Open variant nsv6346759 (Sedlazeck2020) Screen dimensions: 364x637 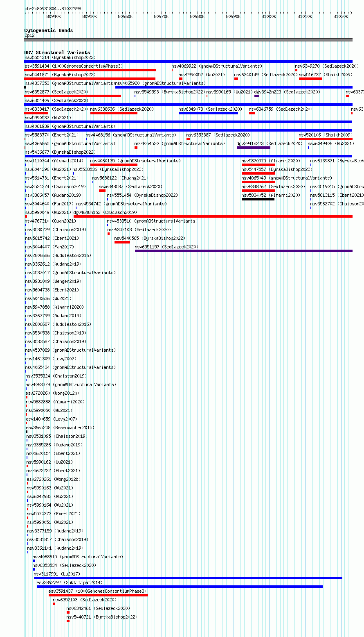click(281, 109)
